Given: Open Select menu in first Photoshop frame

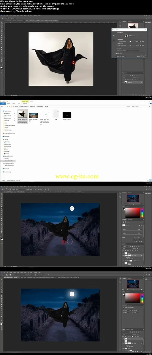Looking at the screenshot, I should tap(22, 15).
